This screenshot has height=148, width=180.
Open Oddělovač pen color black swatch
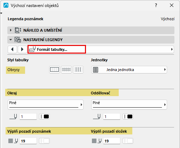click(128, 117)
